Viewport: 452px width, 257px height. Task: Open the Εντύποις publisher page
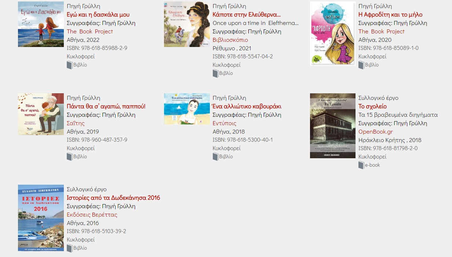(x=225, y=123)
